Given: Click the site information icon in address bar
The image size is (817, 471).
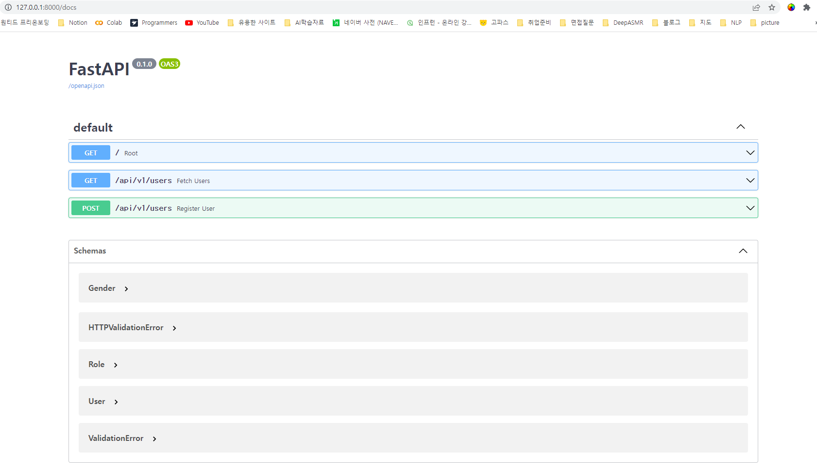Looking at the screenshot, I should point(8,7).
